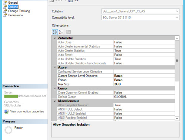The width and height of the screenshot is (185, 140).
Task: Open the Permissions page
Action: click(16, 15)
